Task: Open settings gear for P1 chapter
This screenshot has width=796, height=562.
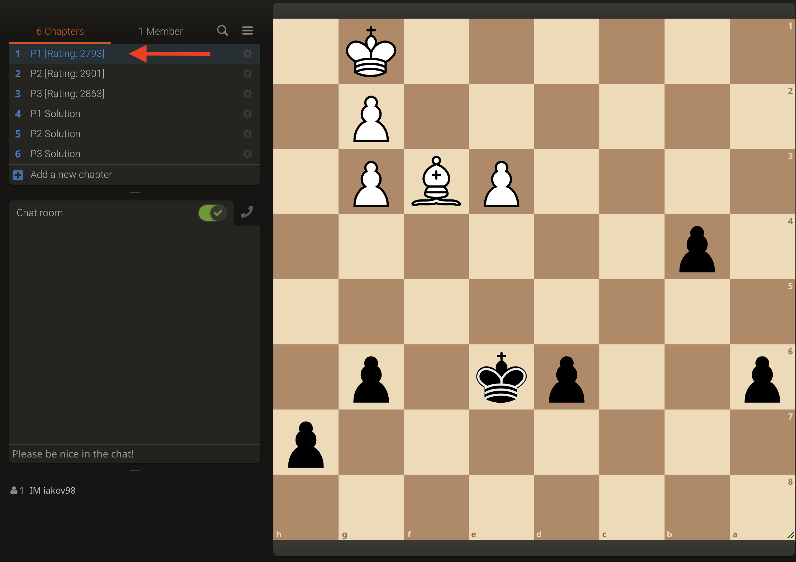Action: 247,54
